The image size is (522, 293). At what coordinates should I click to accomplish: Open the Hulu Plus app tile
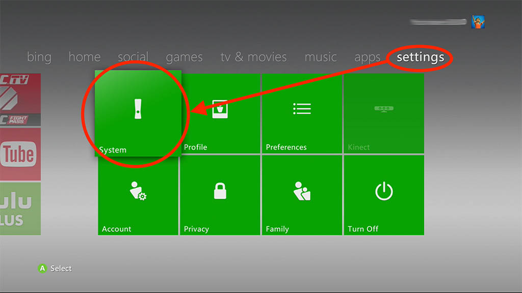[x=20, y=209]
